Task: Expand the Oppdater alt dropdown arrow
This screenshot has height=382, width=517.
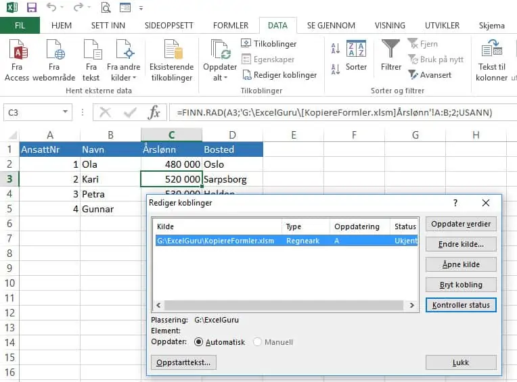Action: point(226,78)
